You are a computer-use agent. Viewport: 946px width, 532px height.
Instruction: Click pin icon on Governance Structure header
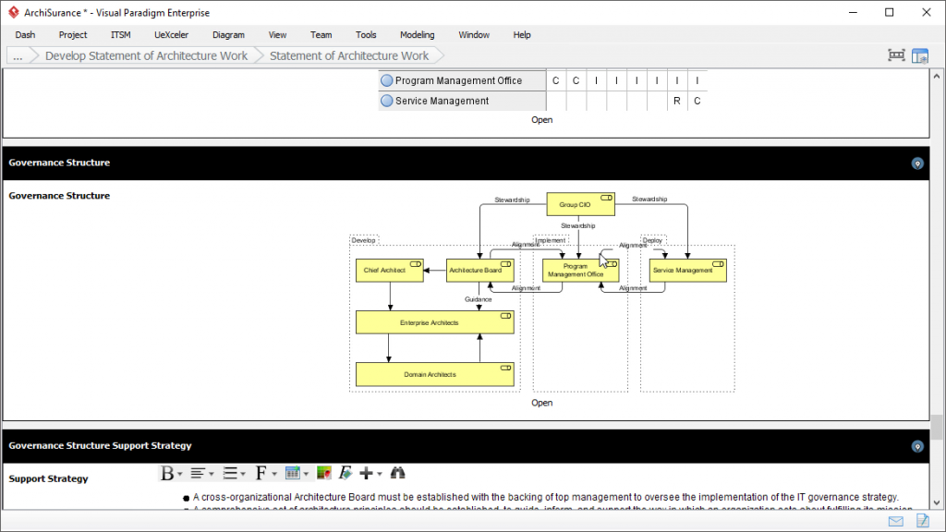(x=917, y=163)
